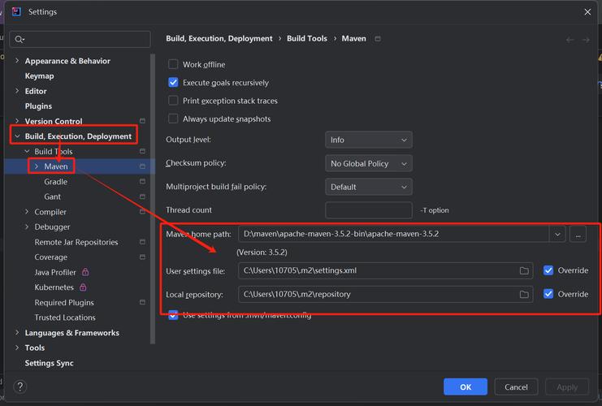This screenshot has height=406, width=602.
Task: Click the folder icon for User settings file
Action: [x=524, y=270]
